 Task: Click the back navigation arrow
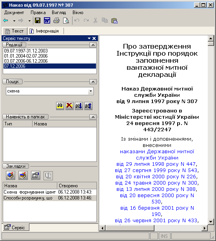tap(6, 20)
